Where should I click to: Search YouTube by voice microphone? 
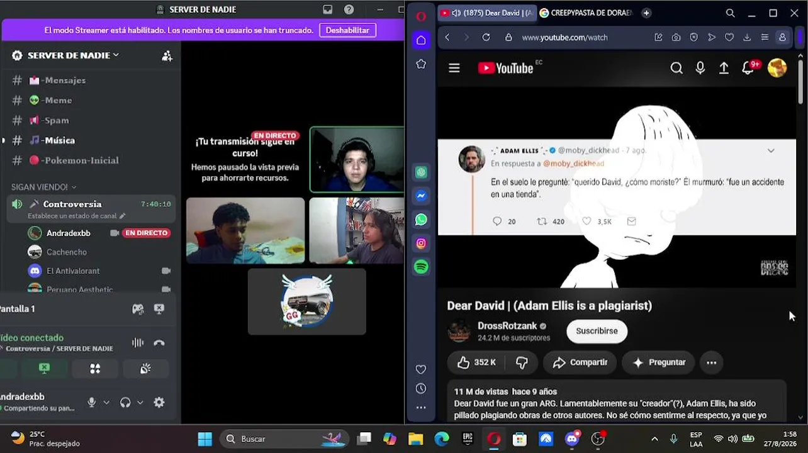(700, 68)
